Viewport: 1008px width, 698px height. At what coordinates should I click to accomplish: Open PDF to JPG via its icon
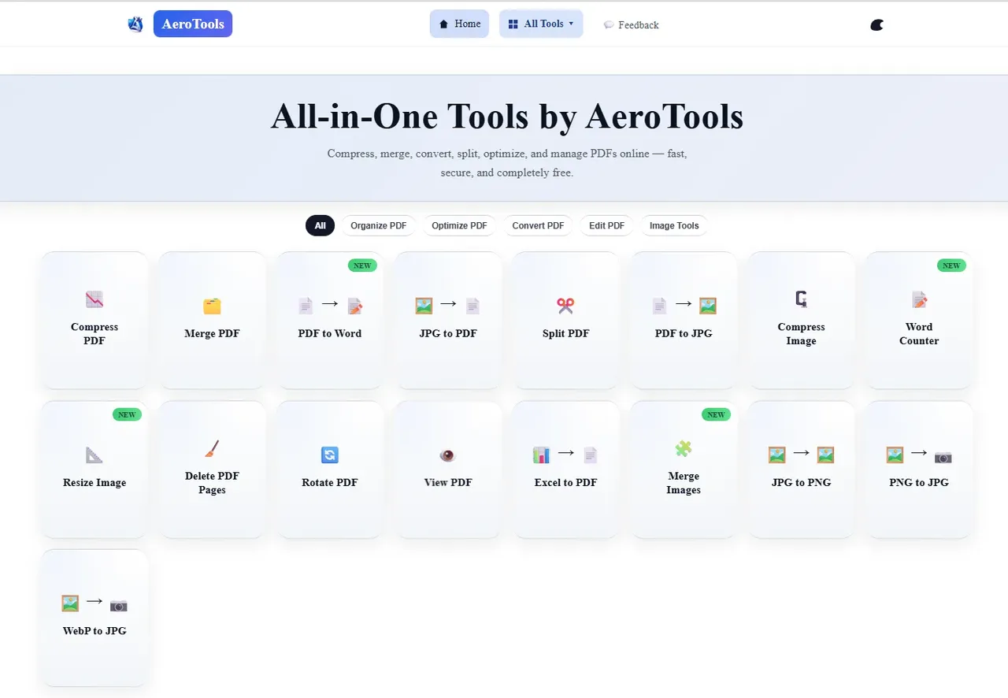click(684, 306)
